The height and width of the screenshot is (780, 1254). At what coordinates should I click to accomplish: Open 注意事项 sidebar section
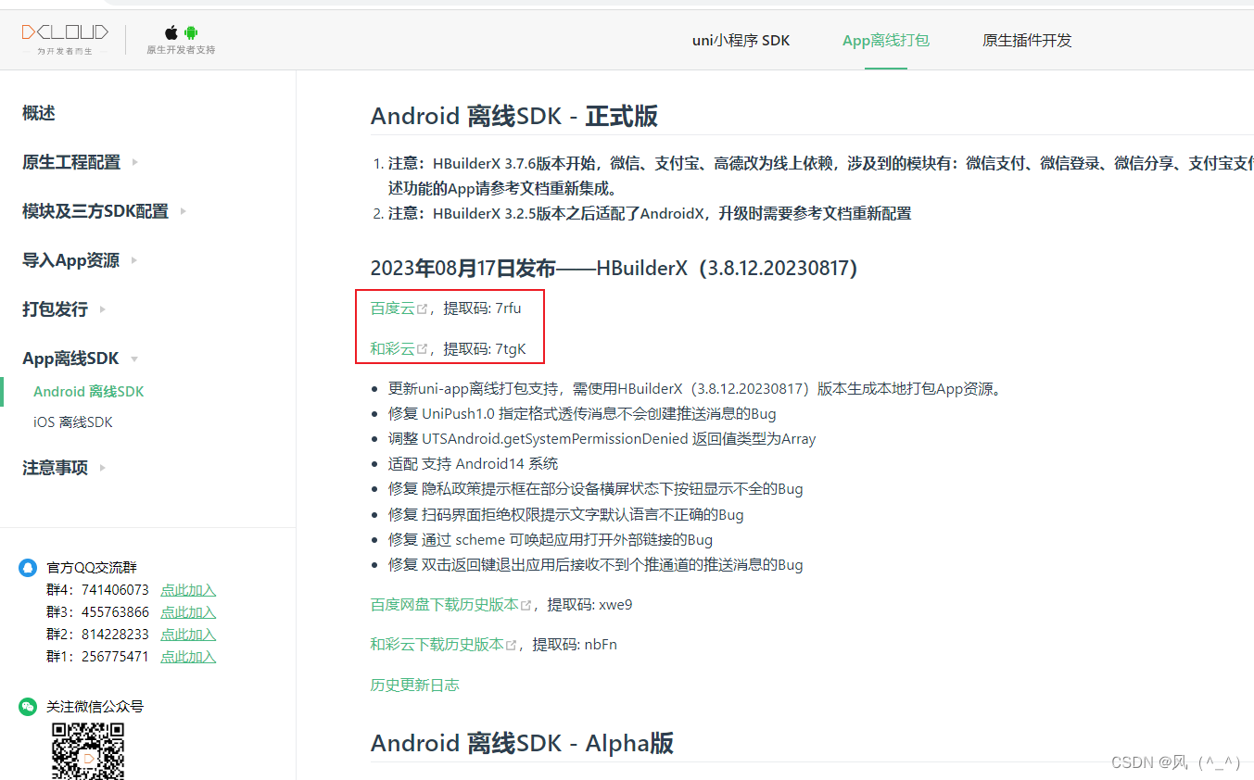[x=55, y=468]
